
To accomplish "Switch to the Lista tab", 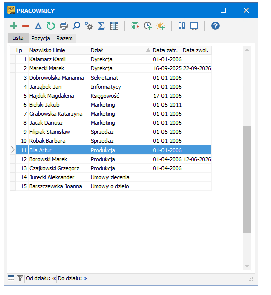I will coord(18,38).
